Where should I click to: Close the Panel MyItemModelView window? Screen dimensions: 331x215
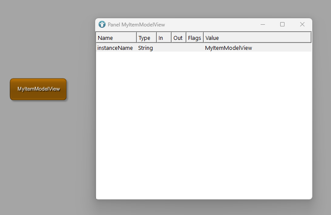(x=302, y=25)
